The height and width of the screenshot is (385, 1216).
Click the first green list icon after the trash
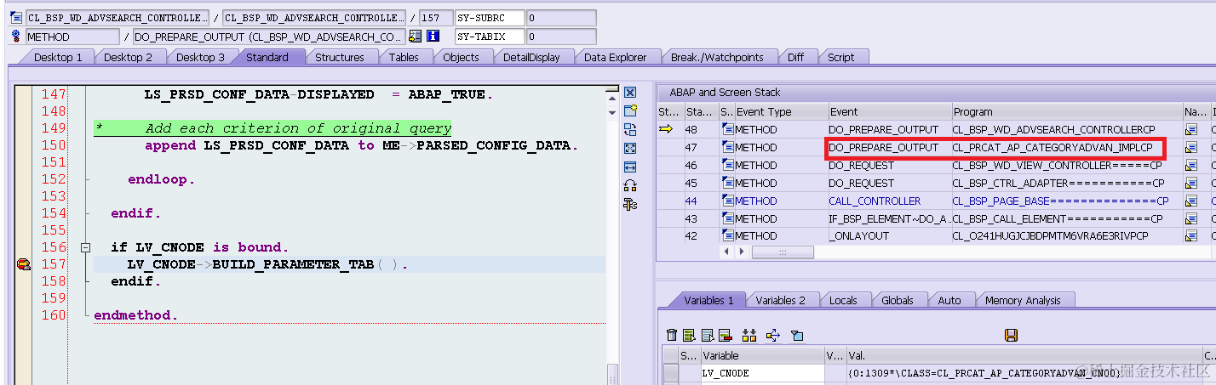pos(689,336)
